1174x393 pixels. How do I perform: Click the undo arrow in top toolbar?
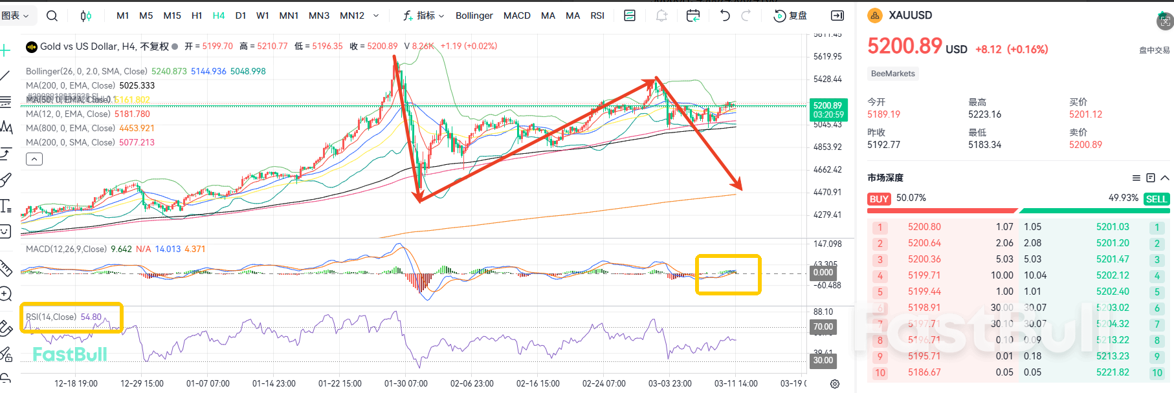[x=725, y=16]
